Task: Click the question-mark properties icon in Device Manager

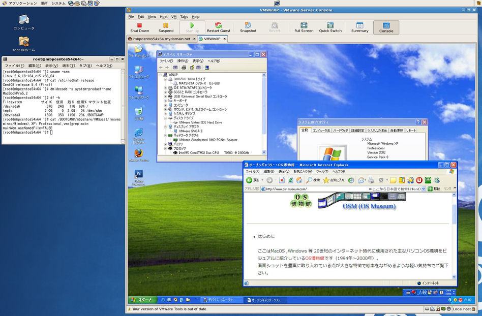Action: pyautogui.click(x=192, y=68)
